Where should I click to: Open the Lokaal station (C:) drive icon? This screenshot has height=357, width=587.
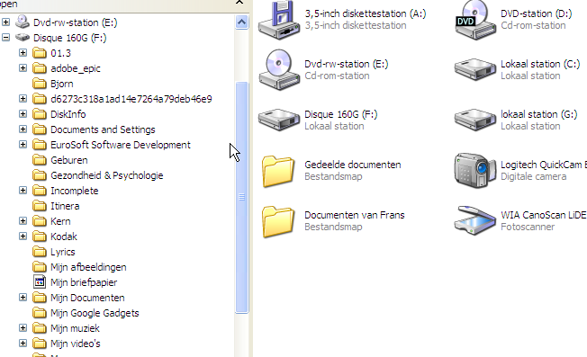475,70
